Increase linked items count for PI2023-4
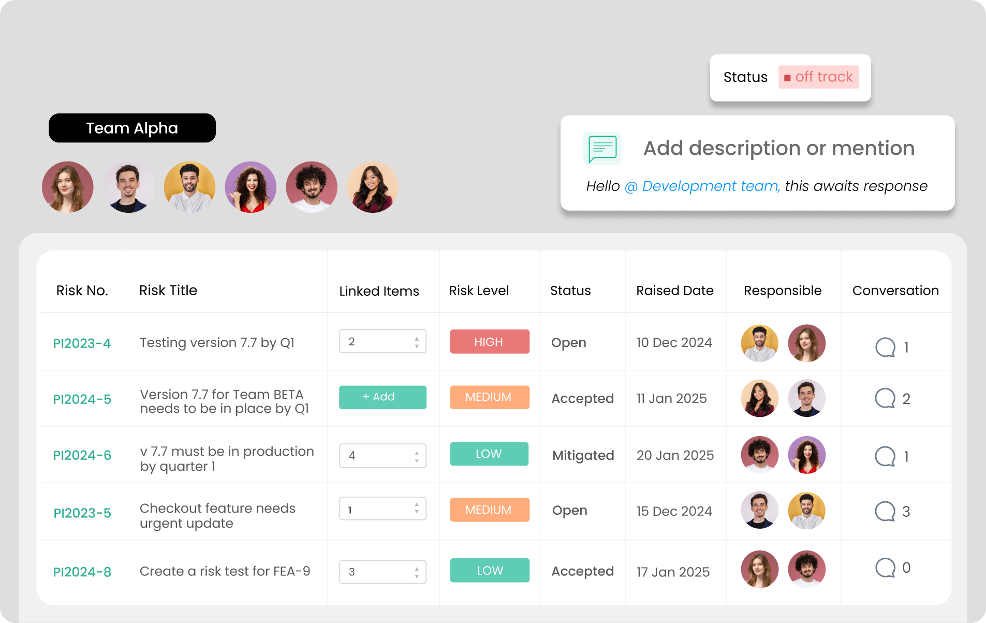 point(416,338)
